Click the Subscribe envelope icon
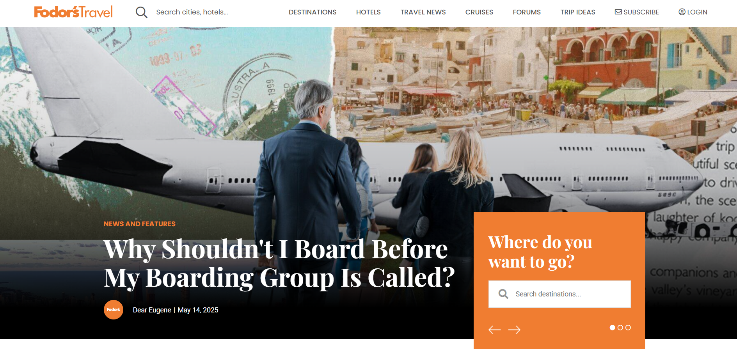Viewport: 737px width, 353px height. coord(618,12)
